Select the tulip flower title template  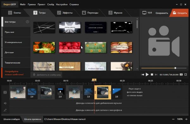point(121,66)
